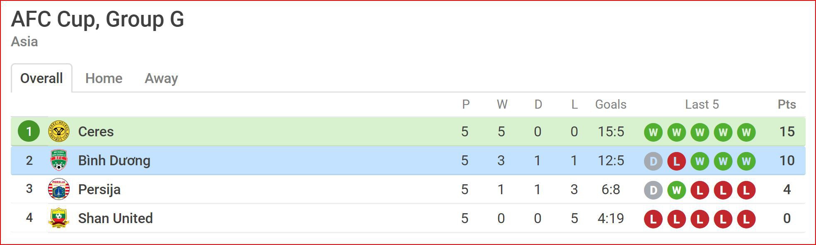Click the Last 5 column header
816x245 pixels.
pyautogui.click(x=702, y=104)
